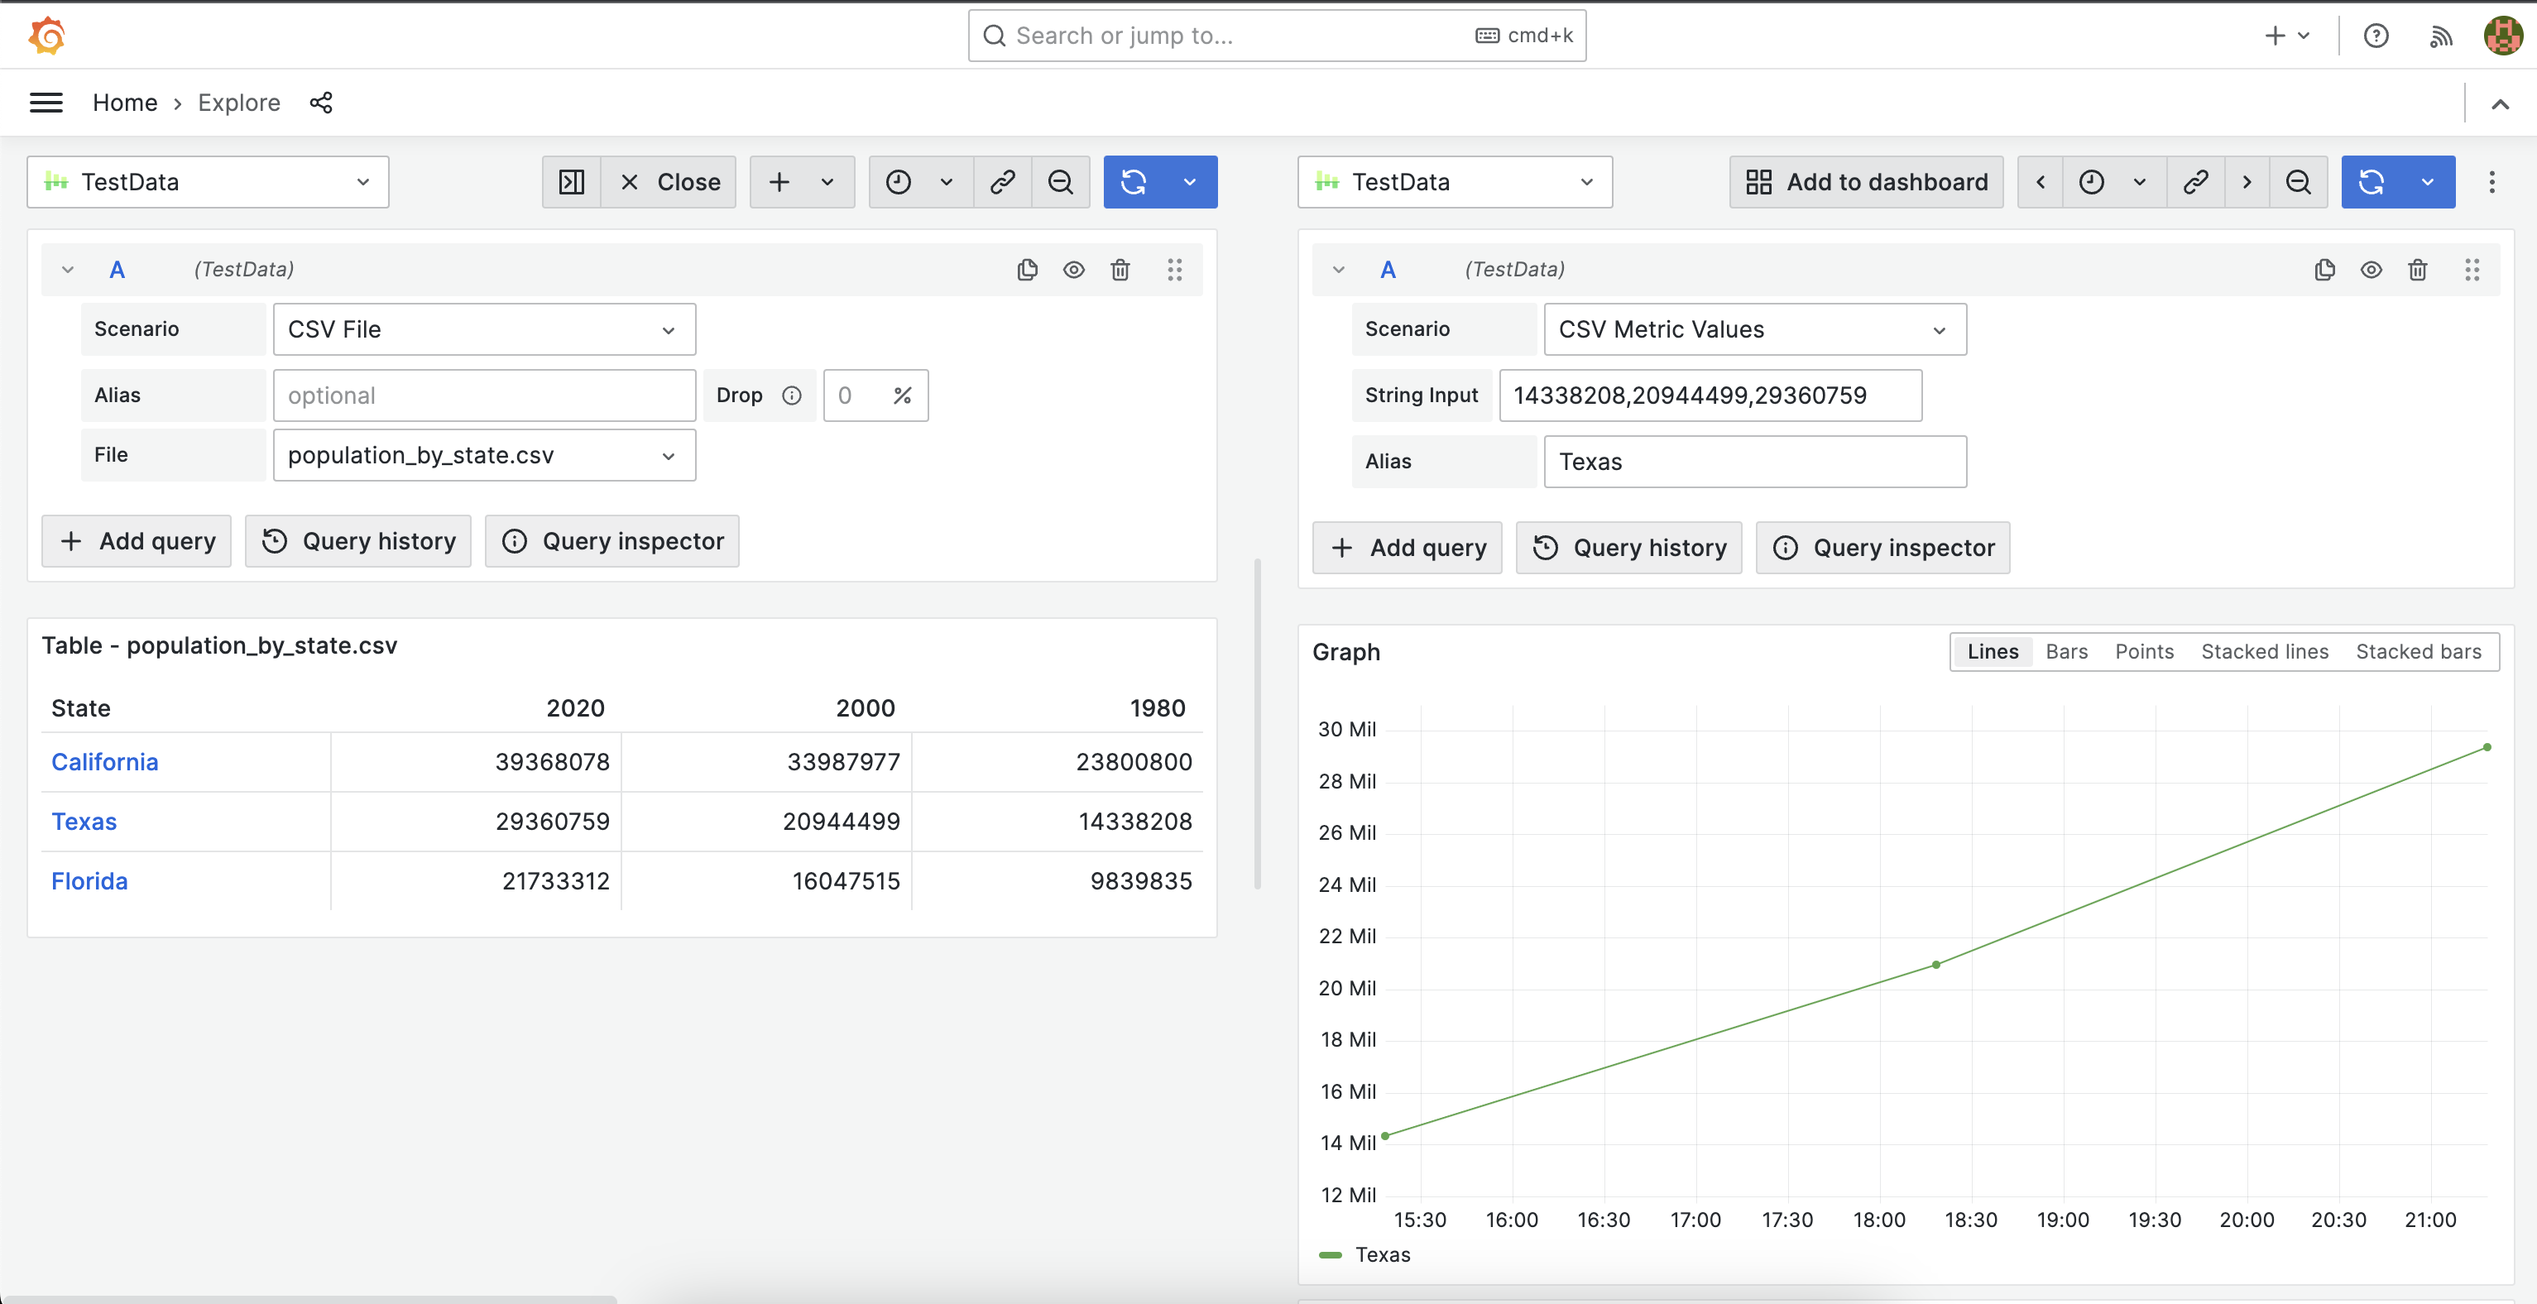Toggle visibility of left query A
Image resolution: width=2537 pixels, height=1304 pixels.
click(1073, 270)
